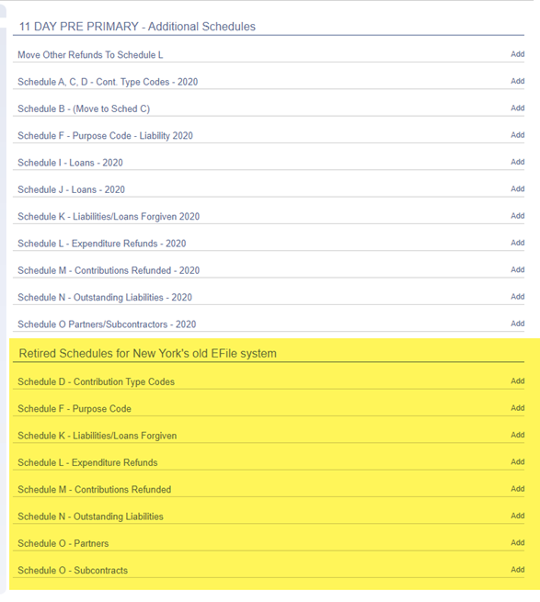Select 'Schedule O - Subcontracts' text
The image size is (540, 602).
point(73,570)
